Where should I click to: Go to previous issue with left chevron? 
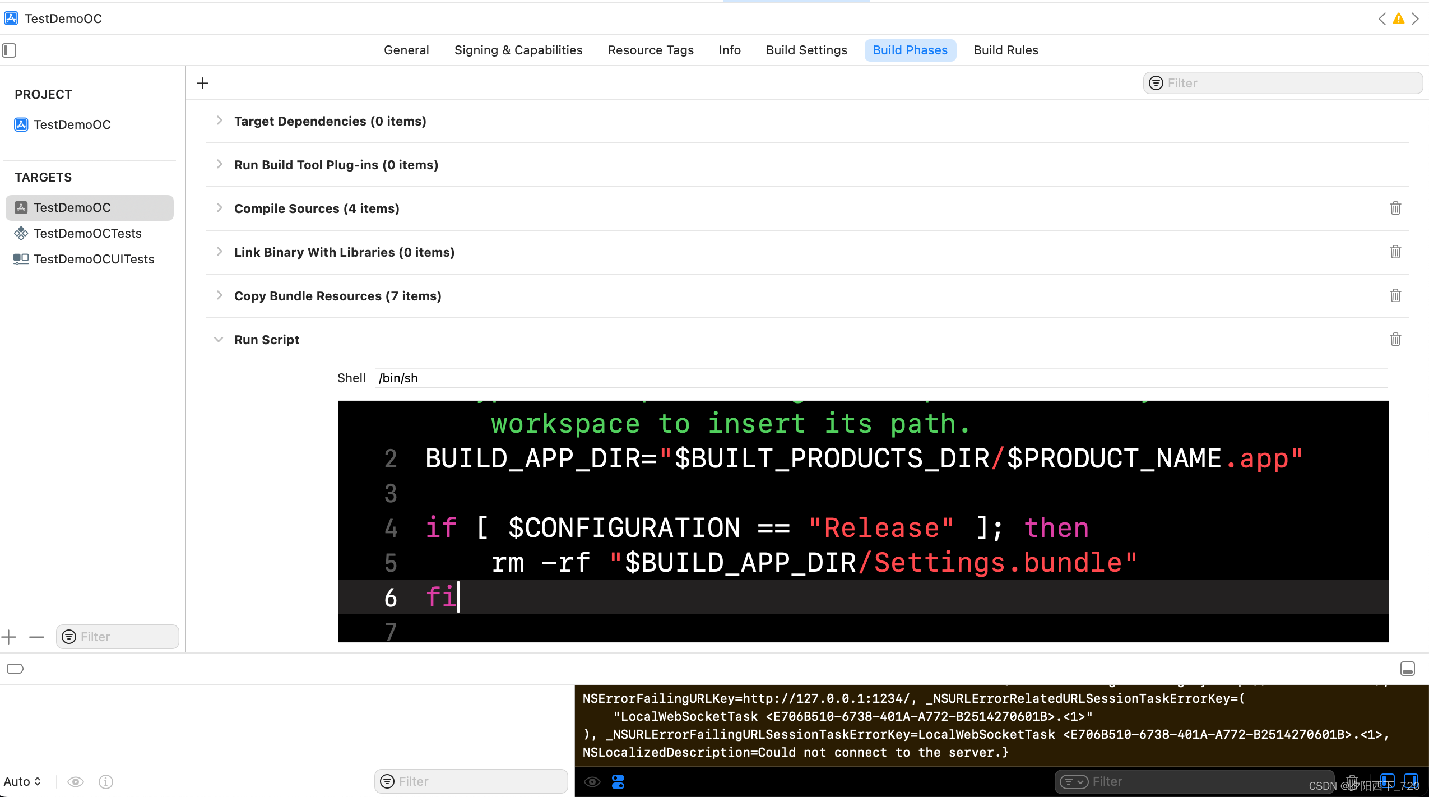pyautogui.click(x=1382, y=19)
